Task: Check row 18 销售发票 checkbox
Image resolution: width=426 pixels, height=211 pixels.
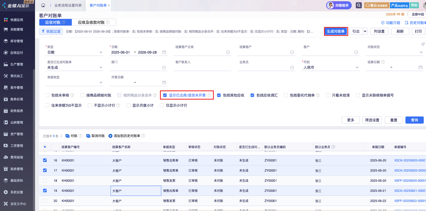Action: coord(45,180)
